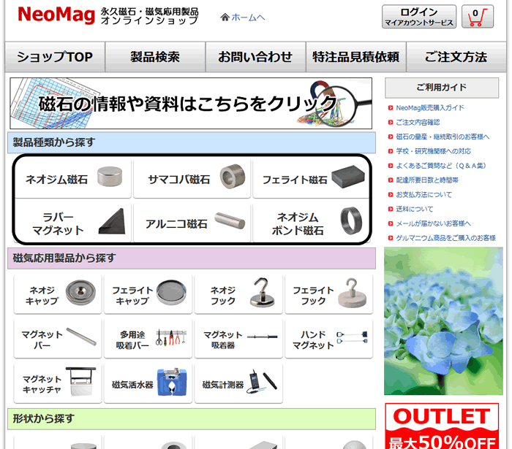Open the マグネット吸着器 product tile
This screenshot has width=512, height=449.
pos(238,339)
